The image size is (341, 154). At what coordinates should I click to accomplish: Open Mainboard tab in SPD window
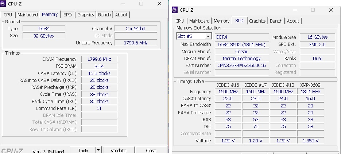pyautogui.click(x=199, y=21)
